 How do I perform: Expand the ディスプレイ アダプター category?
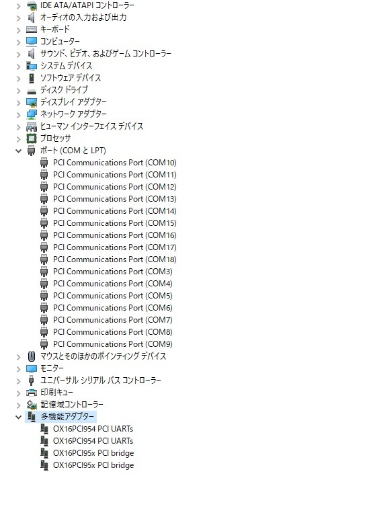tap(19, 103)
